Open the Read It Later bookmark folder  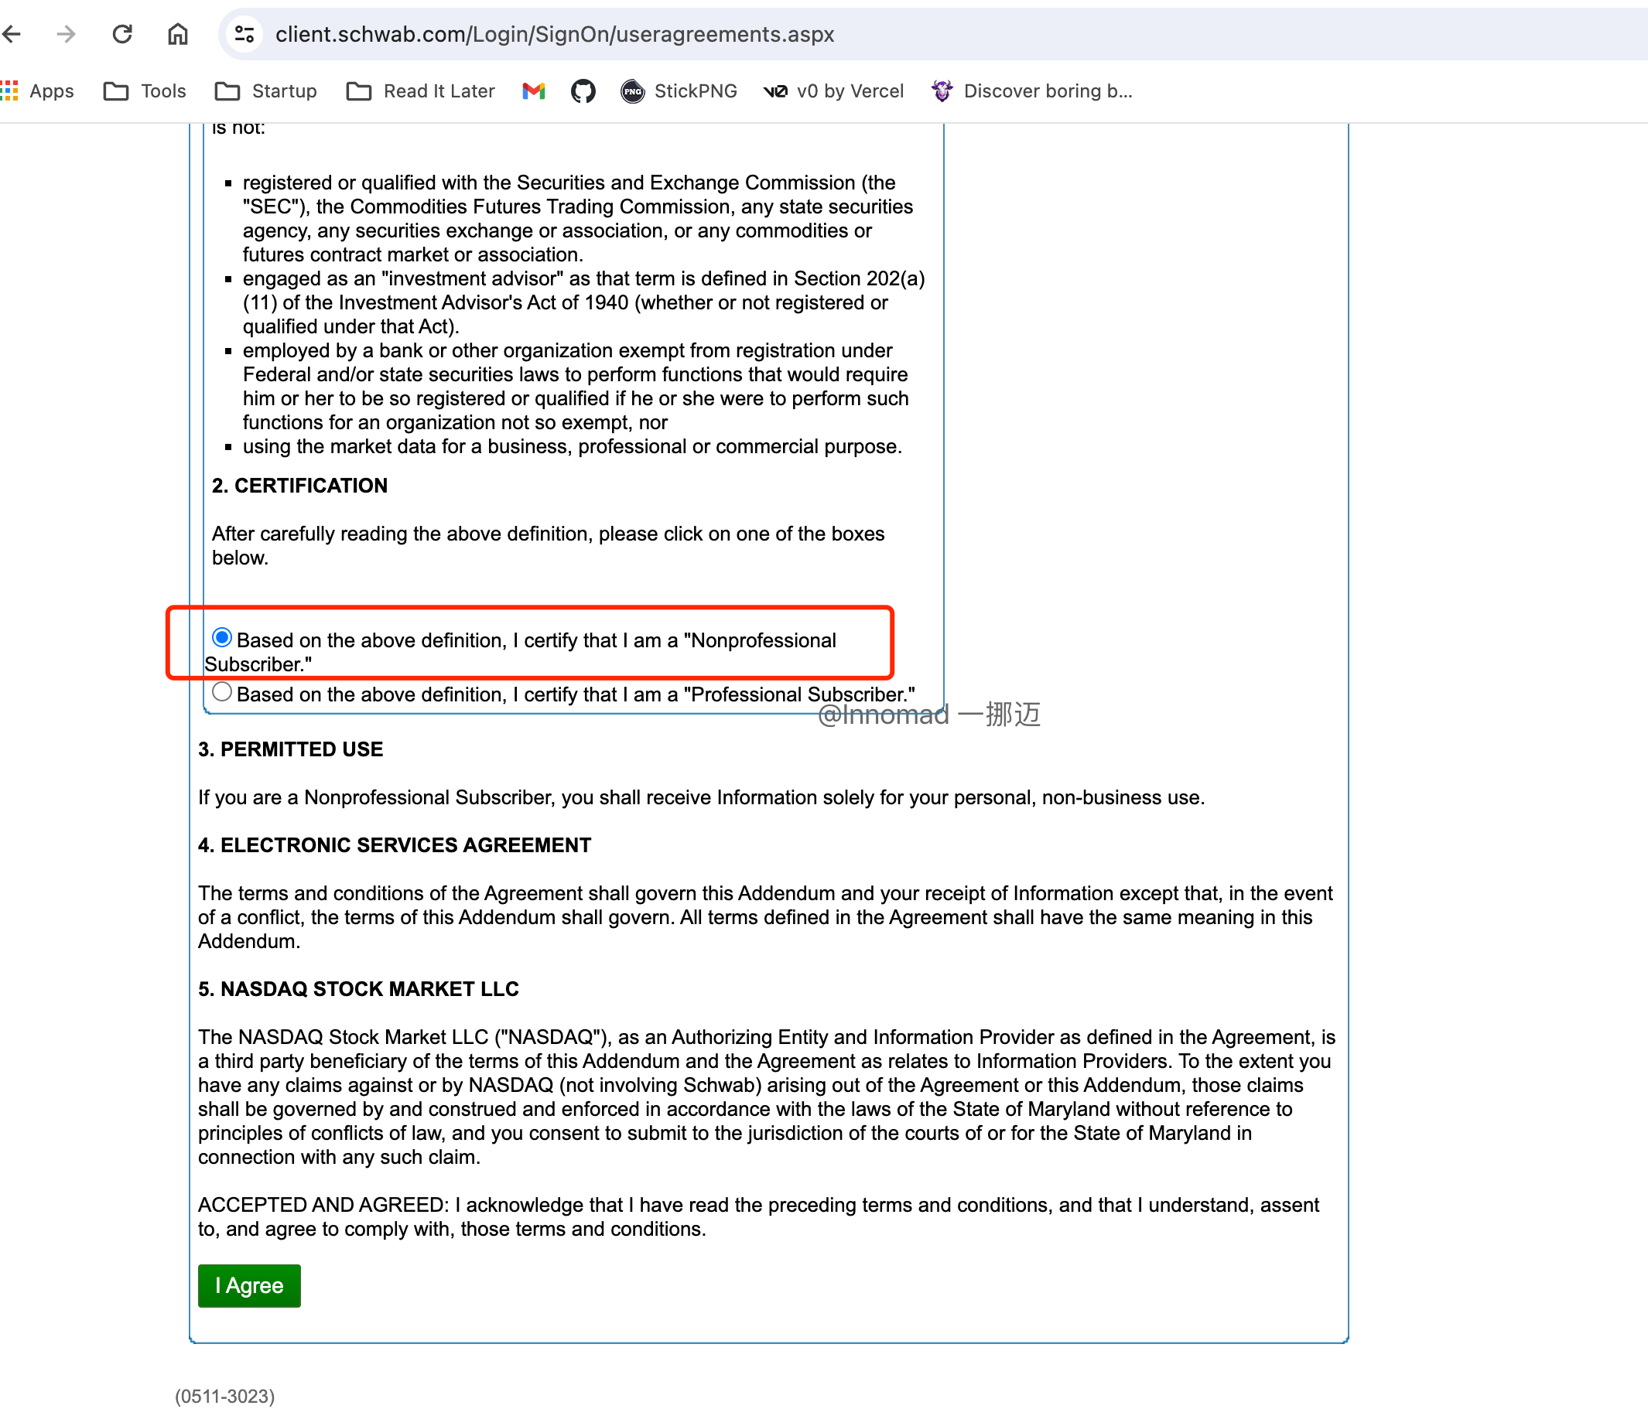(421, 91)
